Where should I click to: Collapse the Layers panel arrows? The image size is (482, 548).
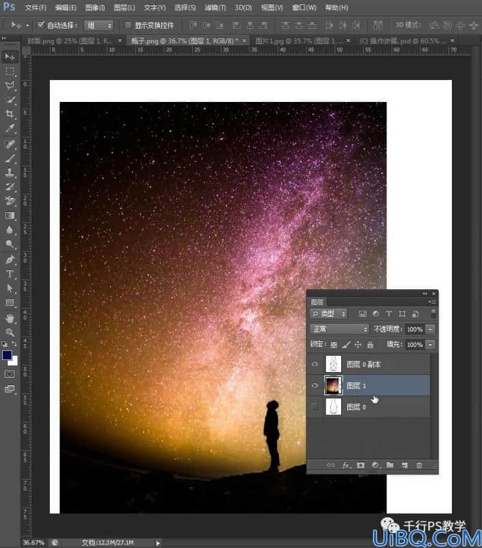(425, 293)
